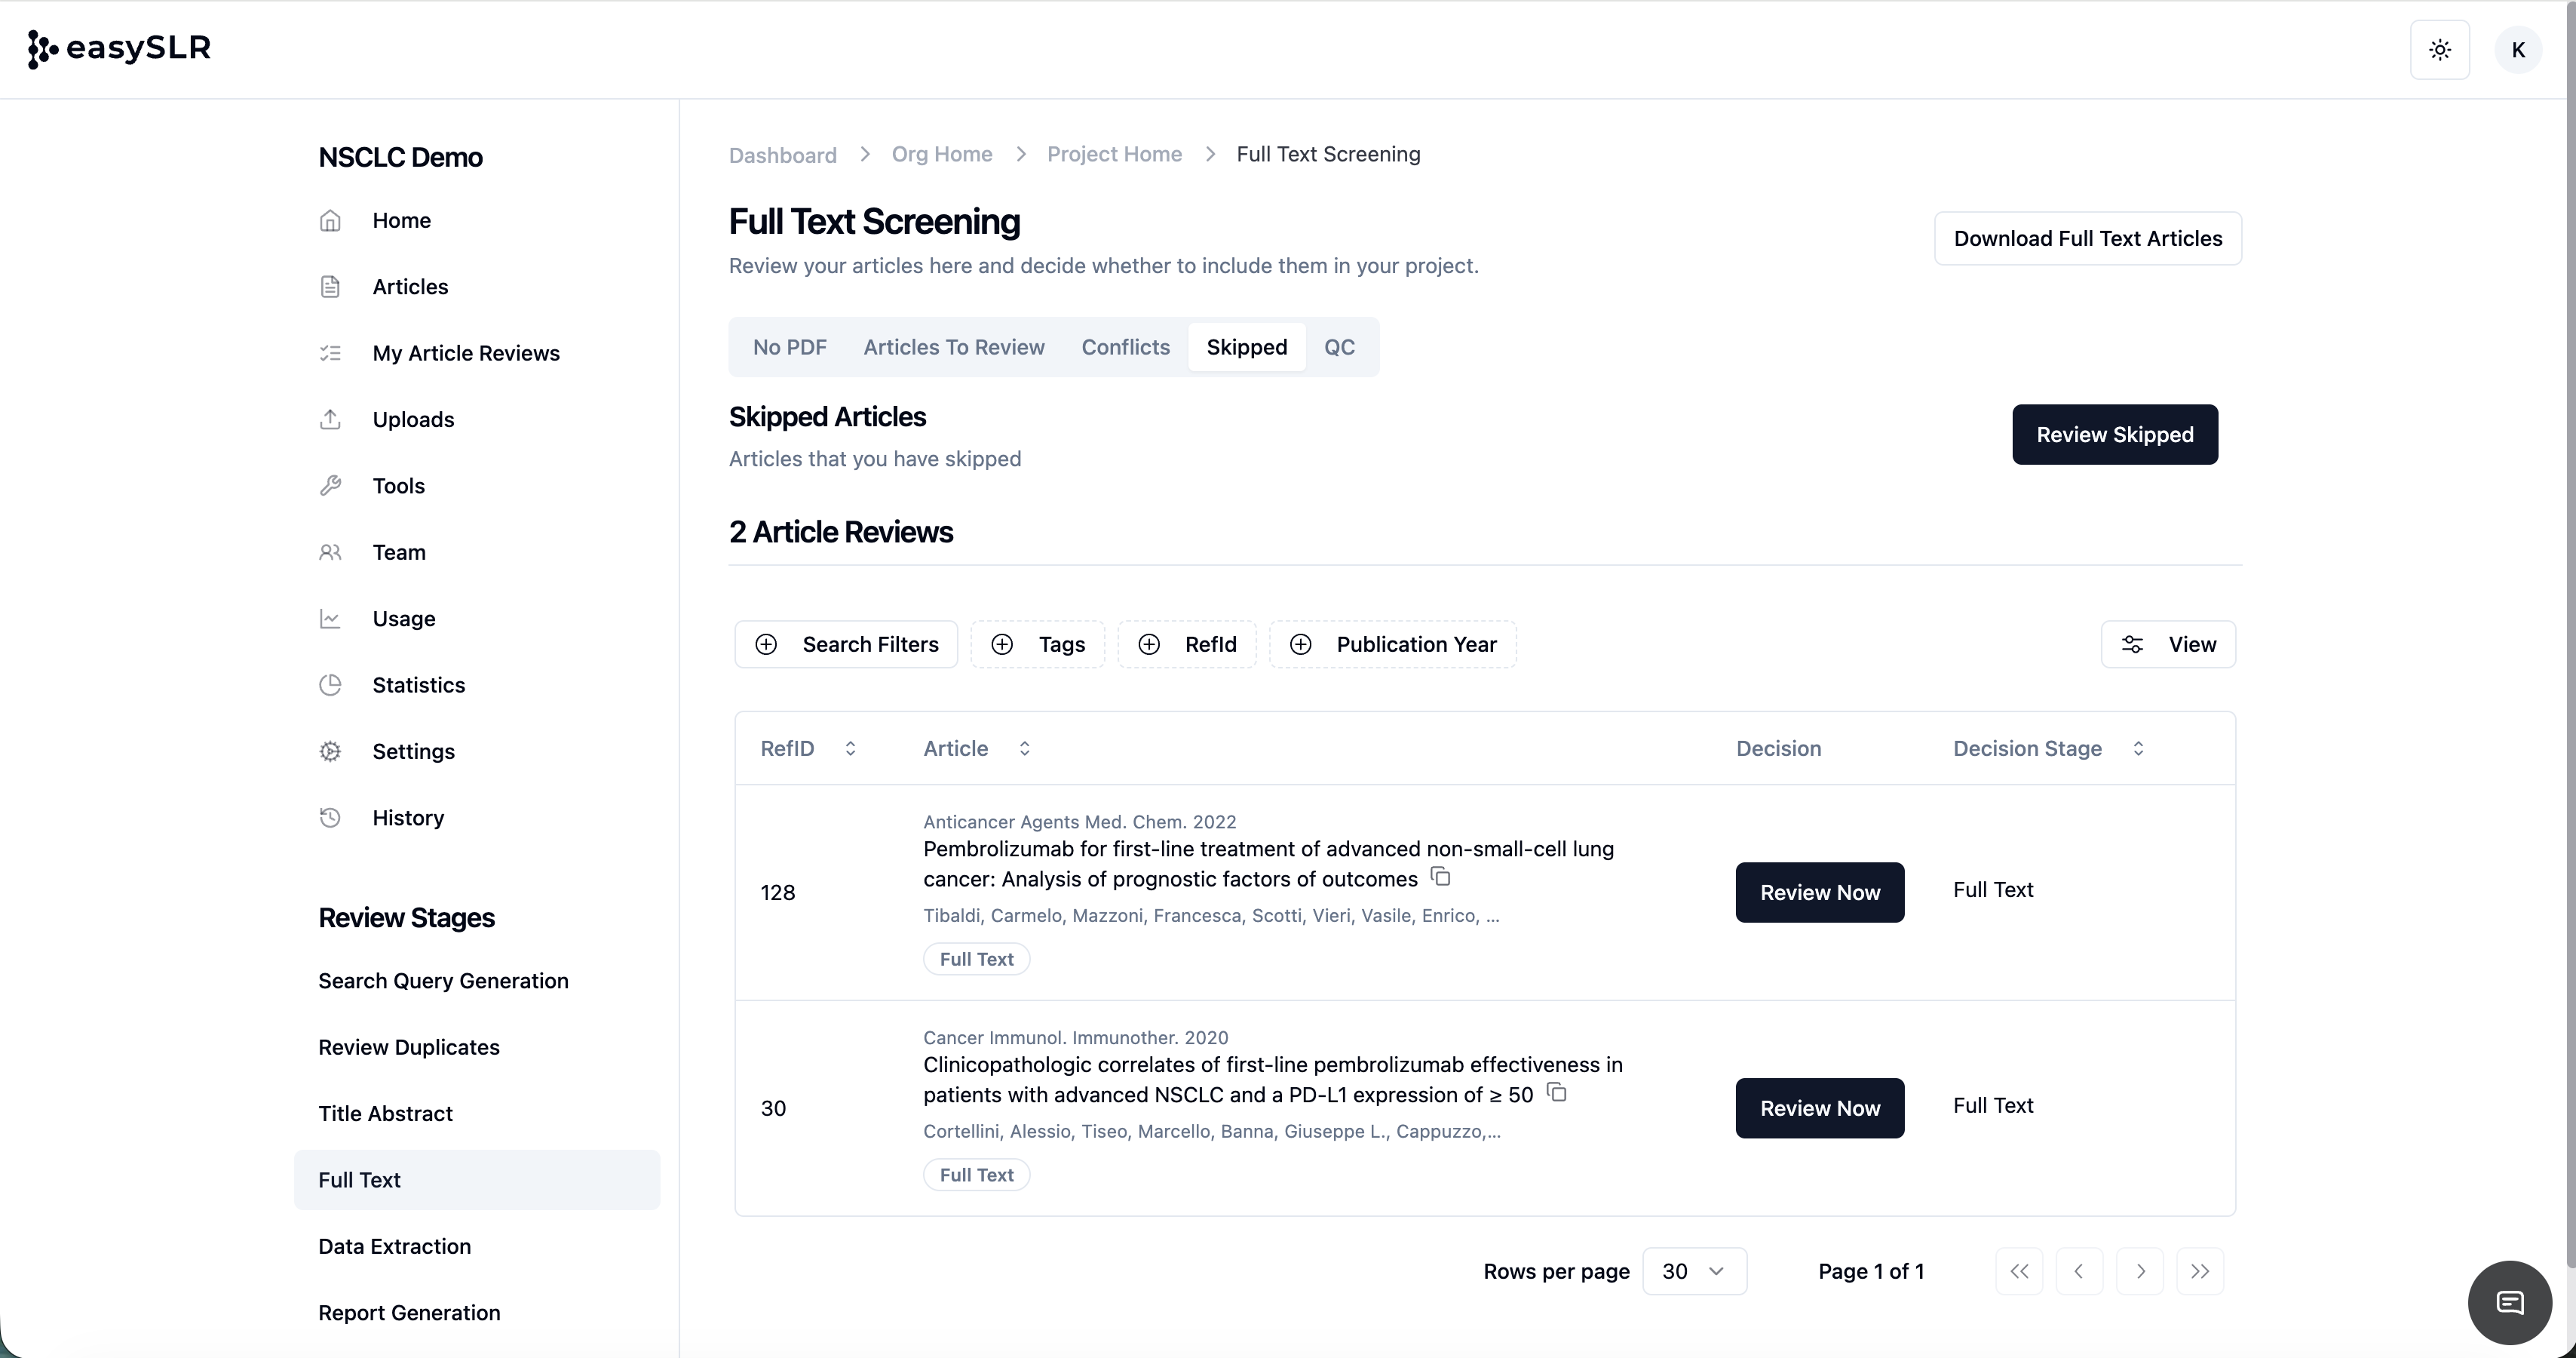Toggle the light/dark theme sun icon
The height and width of the screenshot is (1358, 2576).
coord(2440,50)
